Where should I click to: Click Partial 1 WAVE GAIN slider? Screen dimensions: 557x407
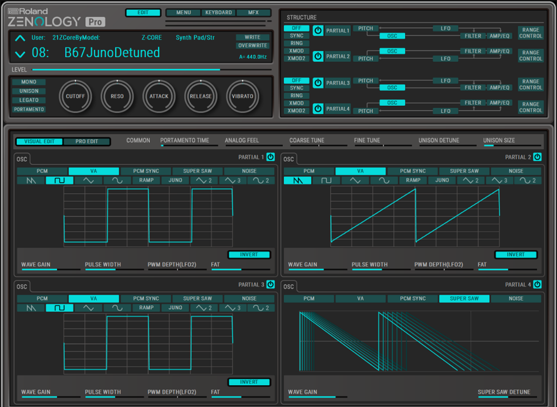pyautogui.click(x=51, y=270)
